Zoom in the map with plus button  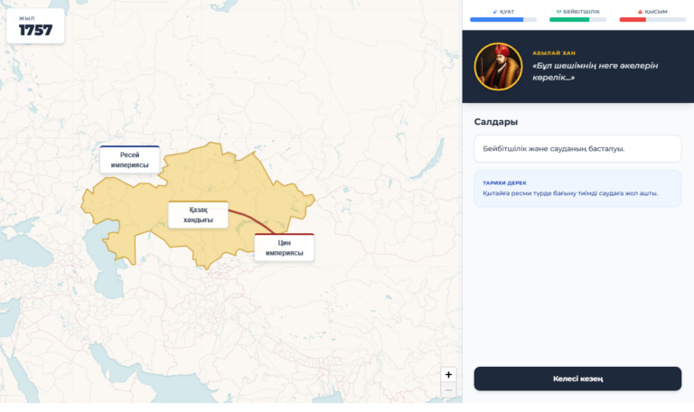448,374
